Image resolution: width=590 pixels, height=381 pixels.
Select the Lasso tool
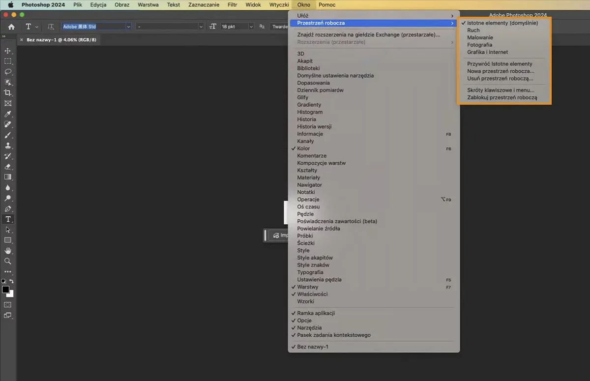8,72
